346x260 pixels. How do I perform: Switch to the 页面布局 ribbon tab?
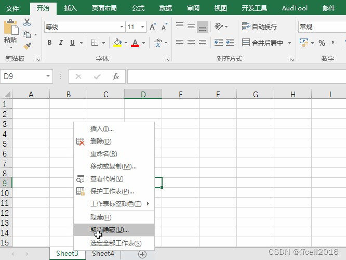pos(104,8)
